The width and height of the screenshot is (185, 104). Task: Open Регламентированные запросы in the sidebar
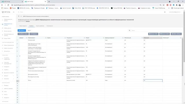point(9,35)
